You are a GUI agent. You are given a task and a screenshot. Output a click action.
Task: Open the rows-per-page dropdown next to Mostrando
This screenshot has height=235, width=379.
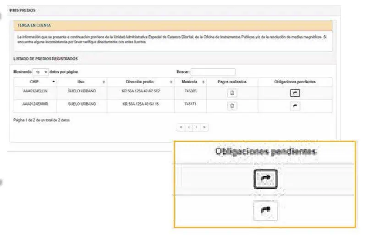(41, 72)
